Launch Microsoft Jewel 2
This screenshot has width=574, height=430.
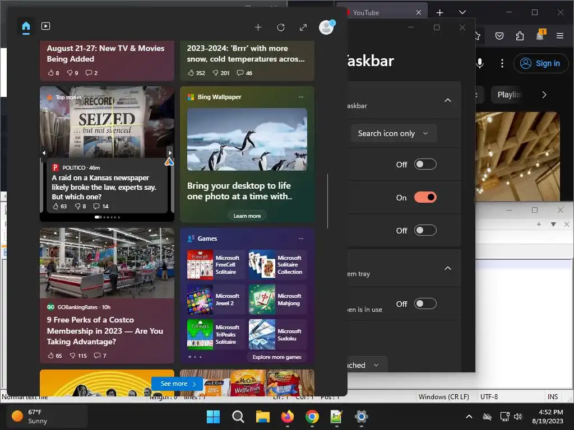click(215, 300)
